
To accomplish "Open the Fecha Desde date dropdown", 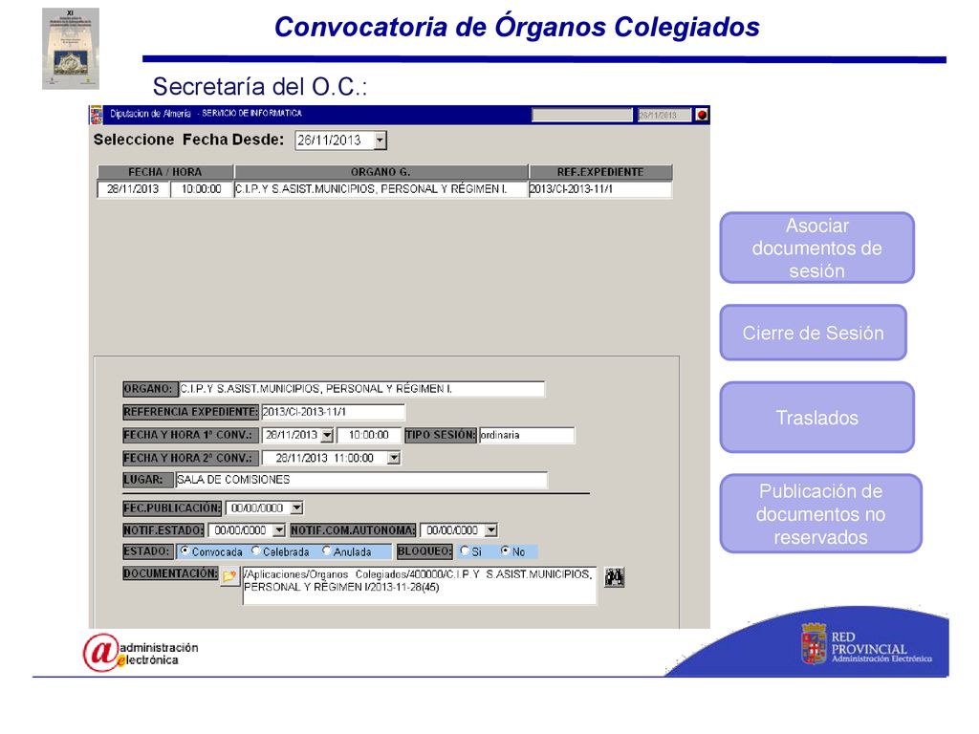I will [380, 140].
